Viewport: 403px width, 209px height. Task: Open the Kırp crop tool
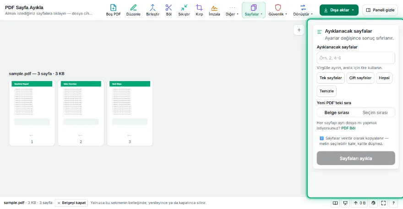[x=199, y=10]
